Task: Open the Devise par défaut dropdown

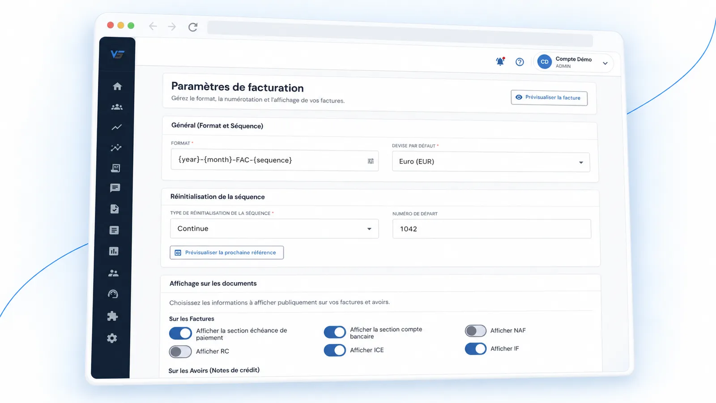Action: (491, 162)
